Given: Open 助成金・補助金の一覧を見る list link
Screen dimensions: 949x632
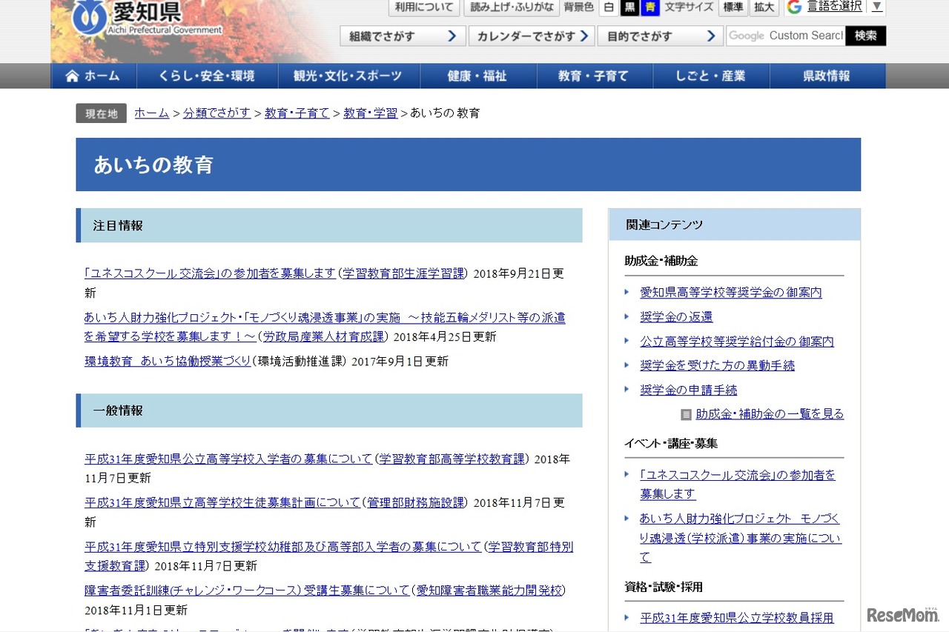Looking at the screenshot, I should (769, 414).
